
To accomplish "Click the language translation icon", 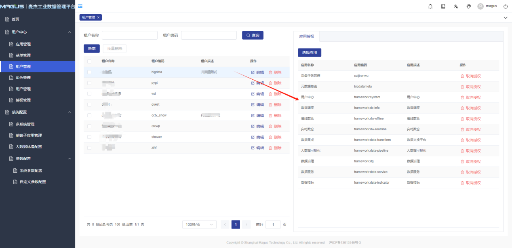I will [x=456, y=6].
